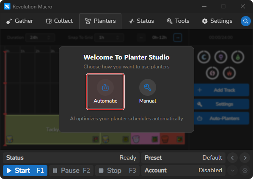Click the robot icon above Automatic

(105, 87)
